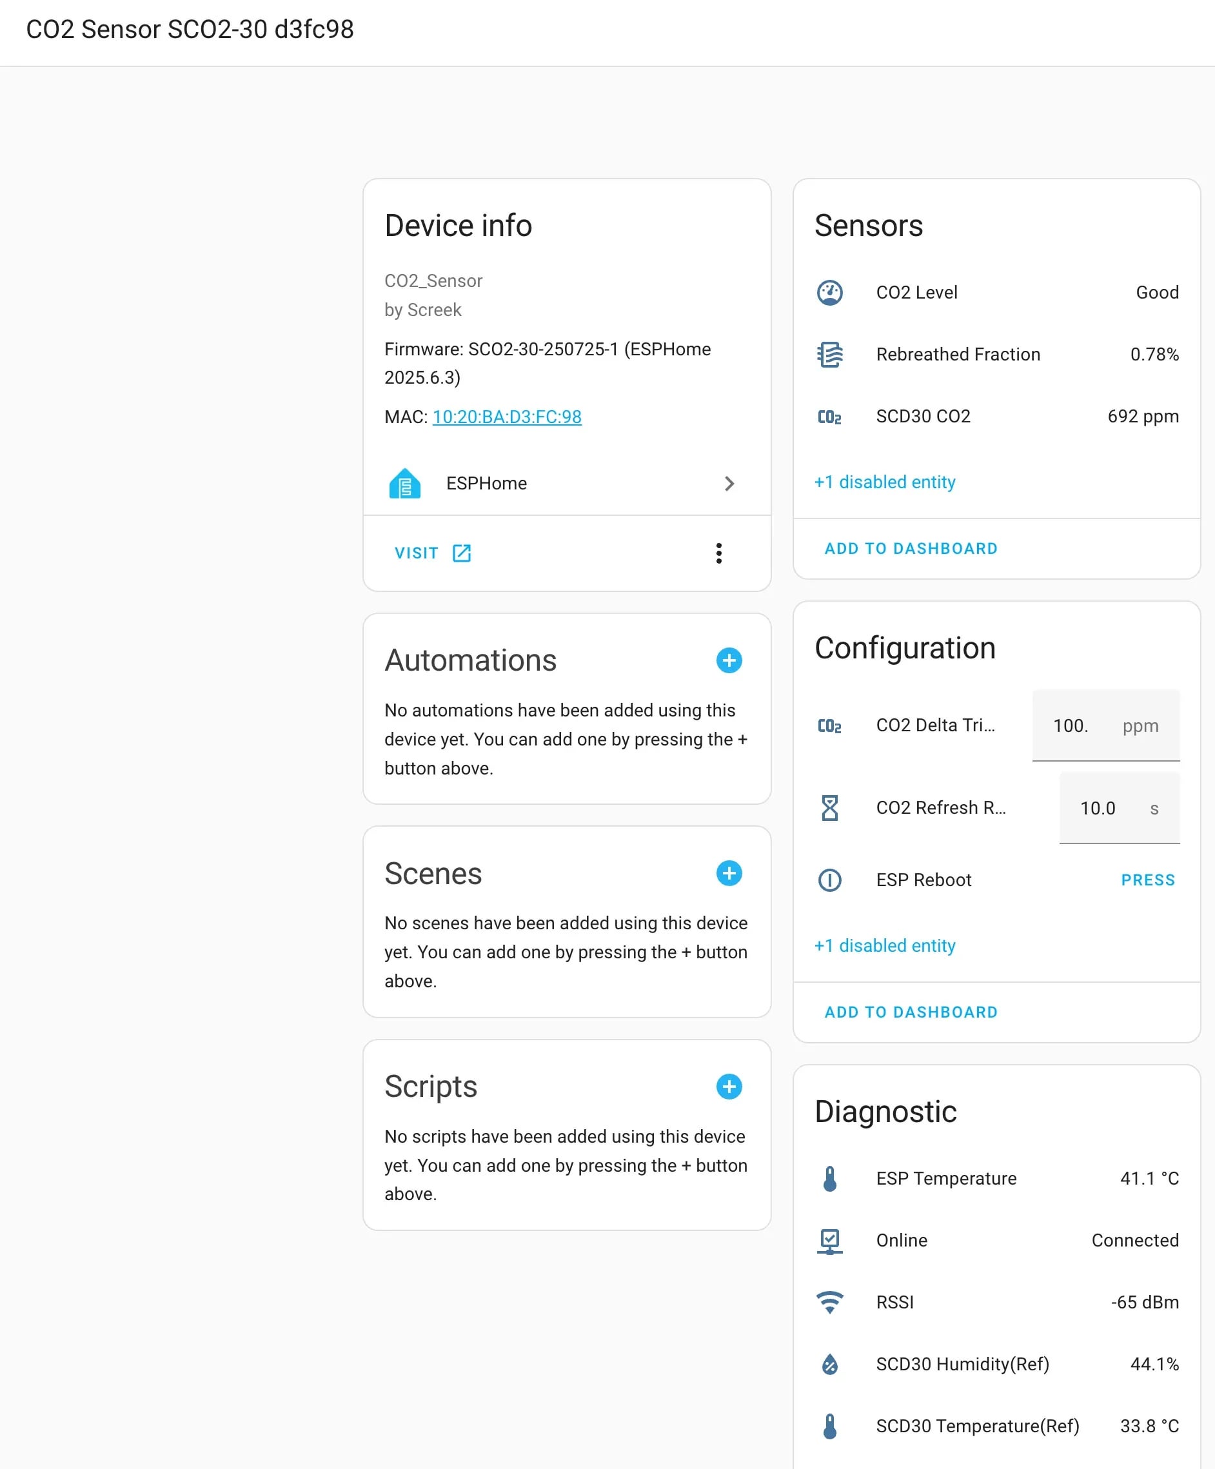Click the ESP Temperature thermometer icon
This screenshot has height=1469, width=1215.
[x=829, y=1179]
